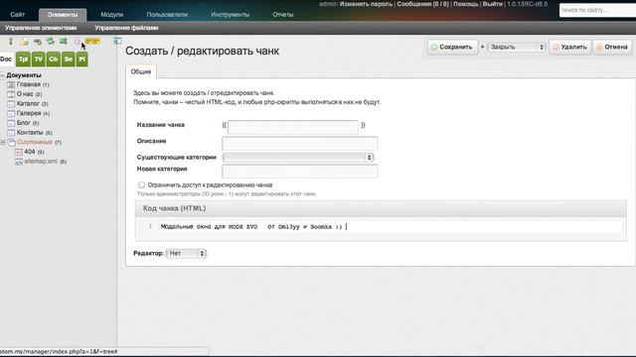The image size is (636, 357).
Task: Enable restricted access to chunk editing
Action: pyautogui.click(x=141, y=185)
